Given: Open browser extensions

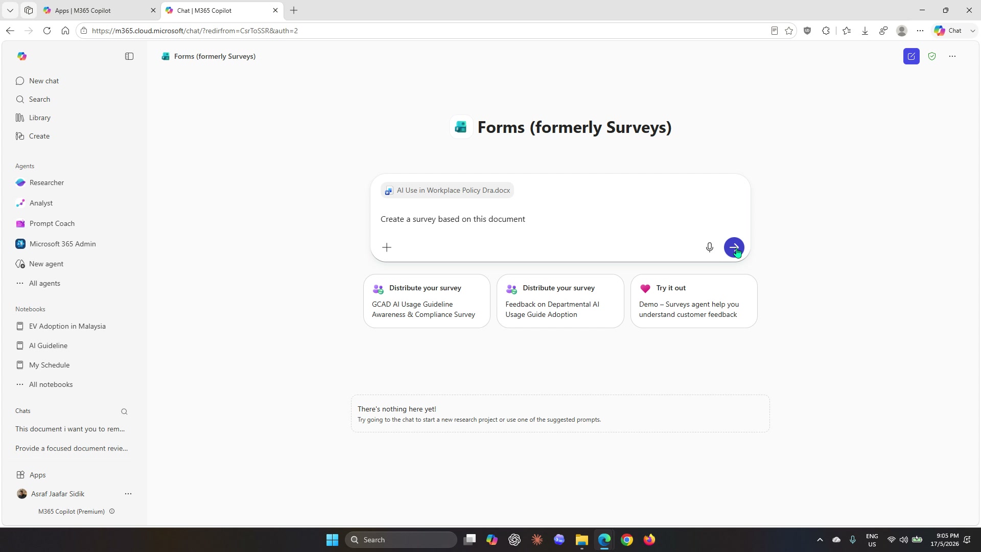Looking at the screenshot, I should (826, 31).
